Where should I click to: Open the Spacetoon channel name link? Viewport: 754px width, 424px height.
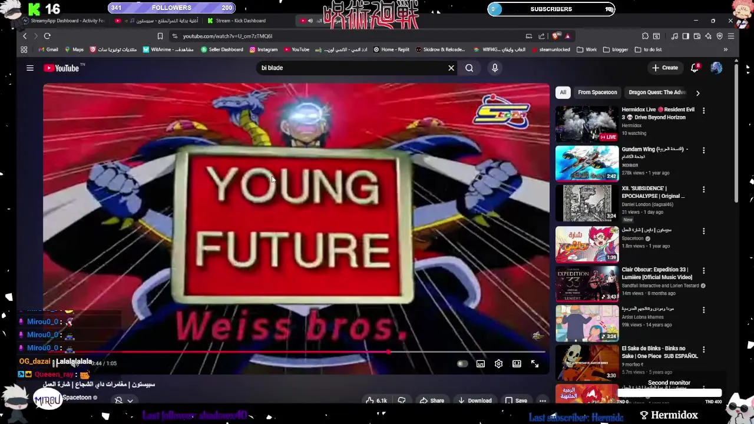point(77,397)
